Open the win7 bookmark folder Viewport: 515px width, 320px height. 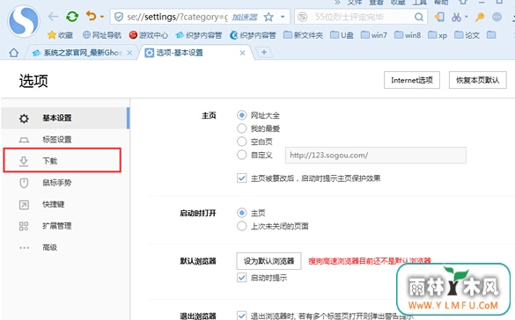point(374,35)
